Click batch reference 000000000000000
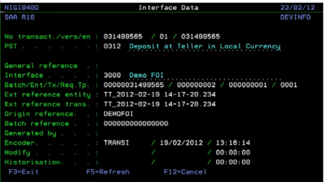The image size is (325, 182). click(x=136, y=123)
